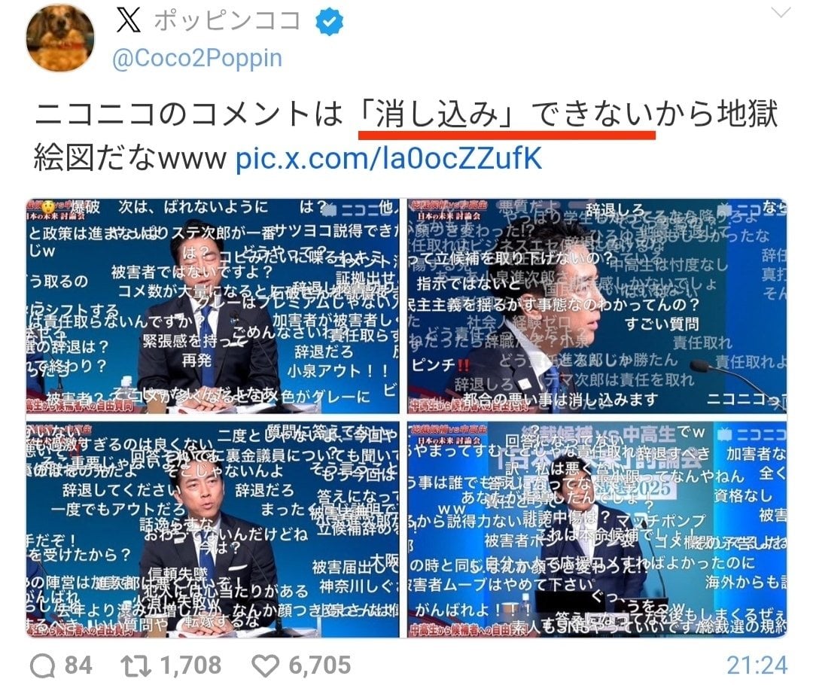The image size is (813, 685).
Task: Click the blue verified badge icon
Action: [330, 21]
